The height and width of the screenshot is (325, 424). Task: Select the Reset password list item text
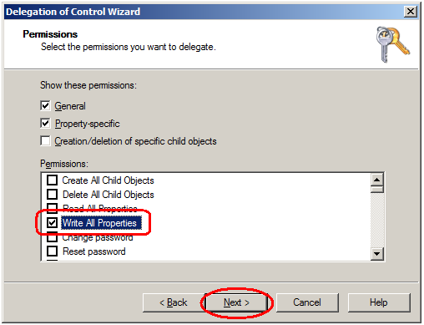[x=94, y=251]
